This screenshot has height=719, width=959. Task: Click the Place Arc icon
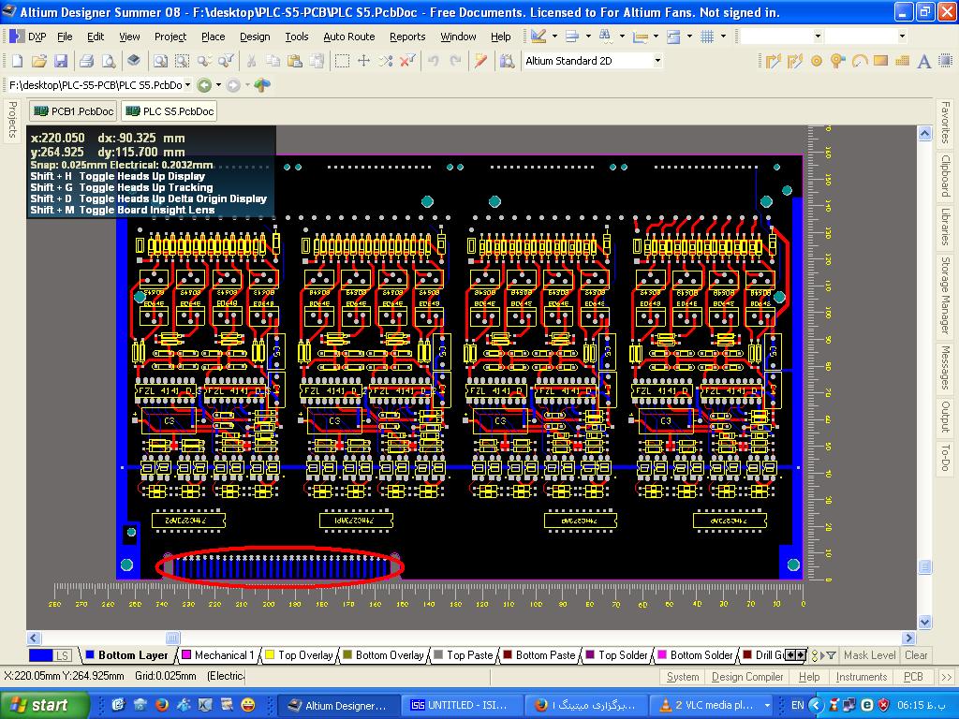(x=860, y=61)
